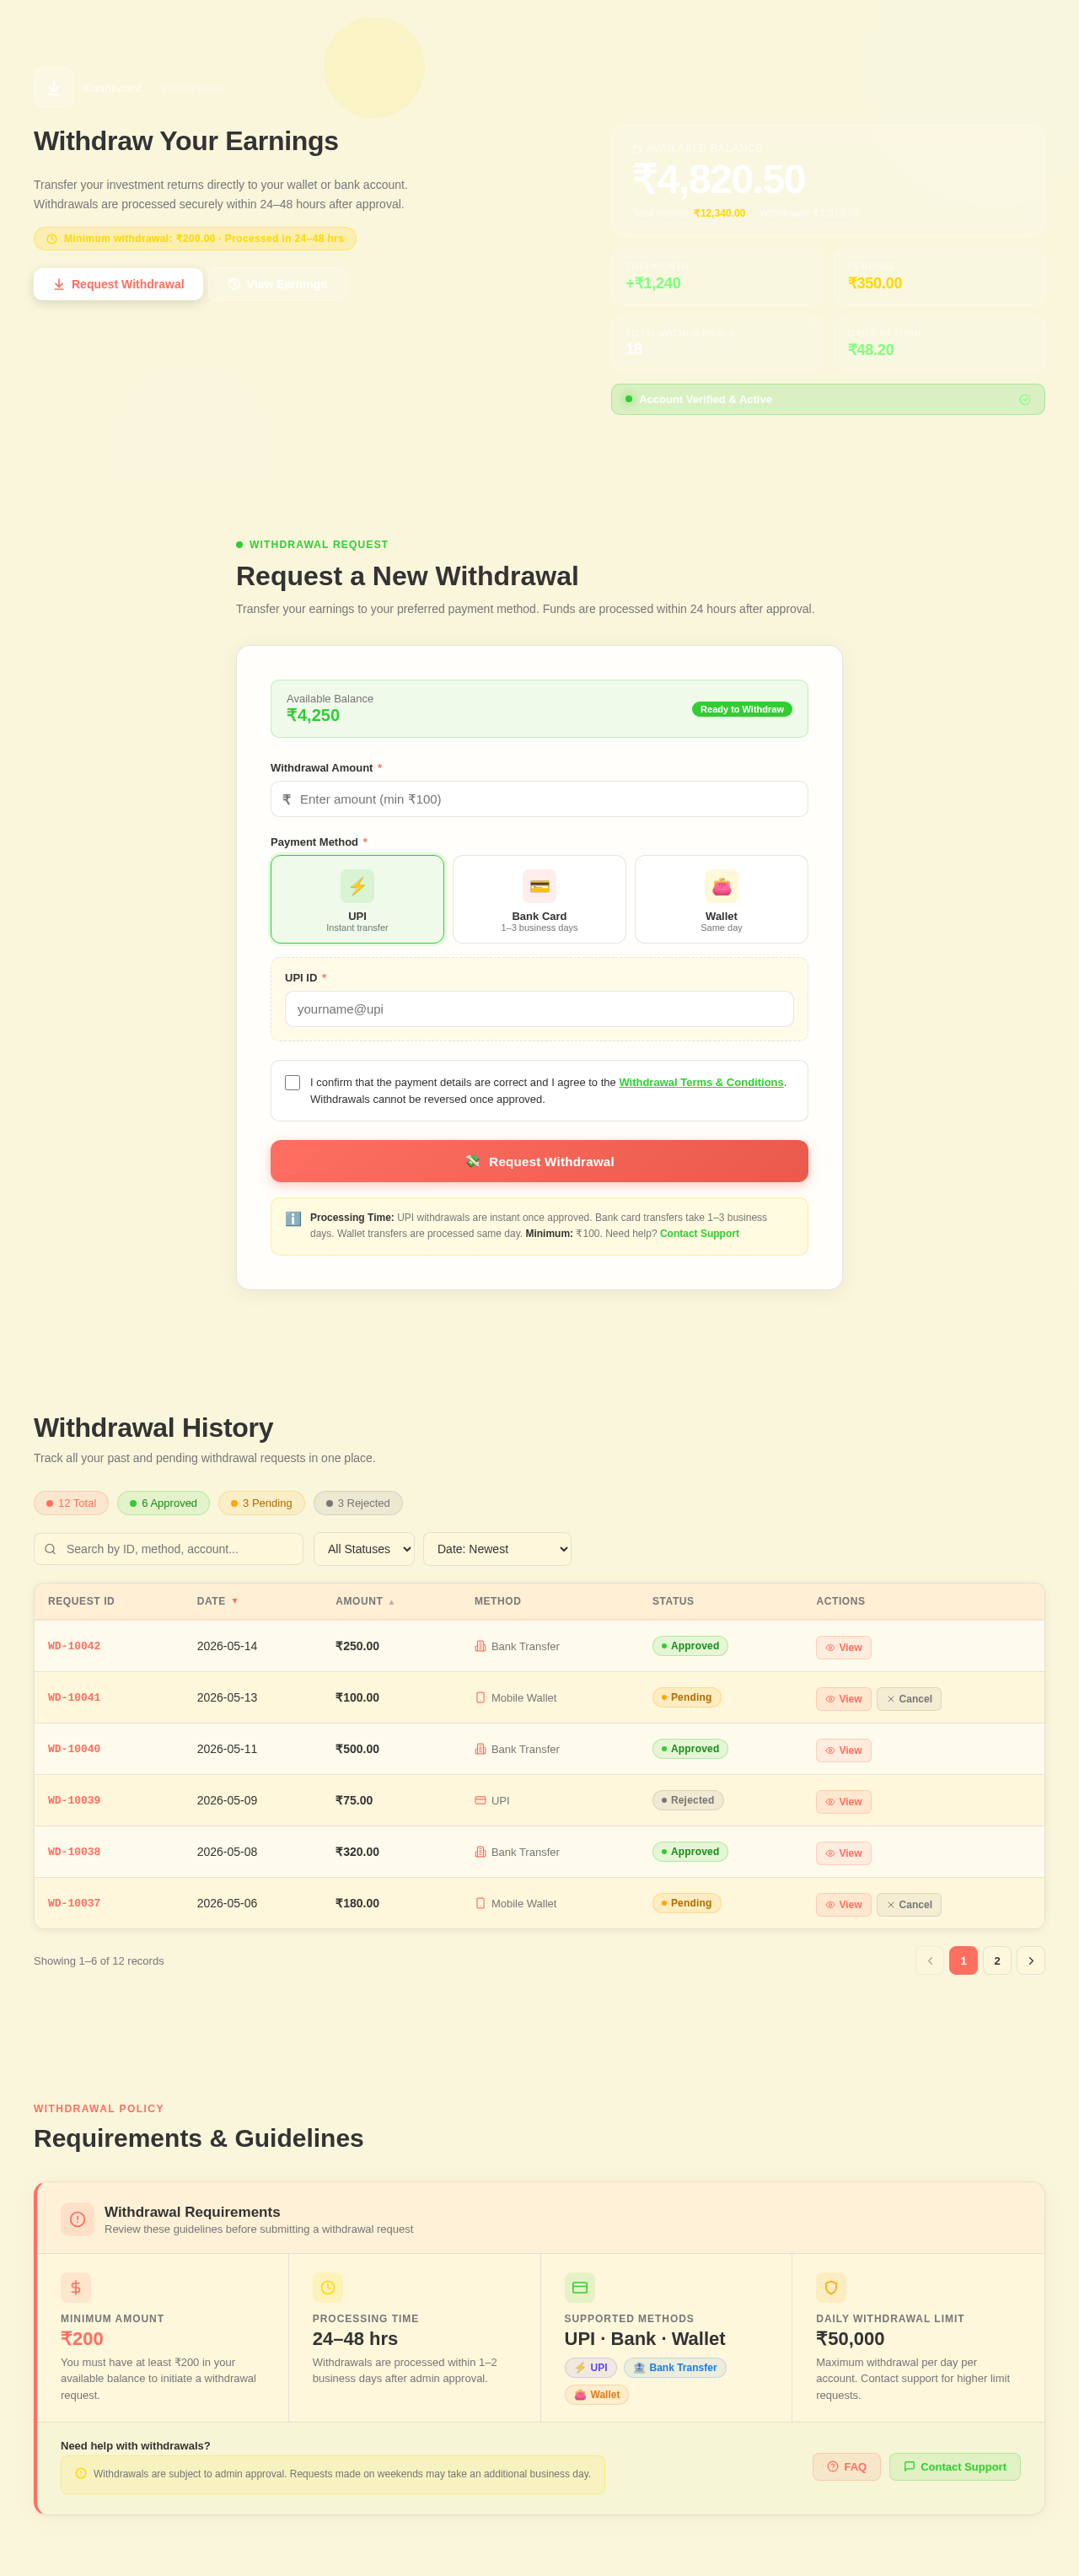Click the card icon above Supported Methods

579,2287
